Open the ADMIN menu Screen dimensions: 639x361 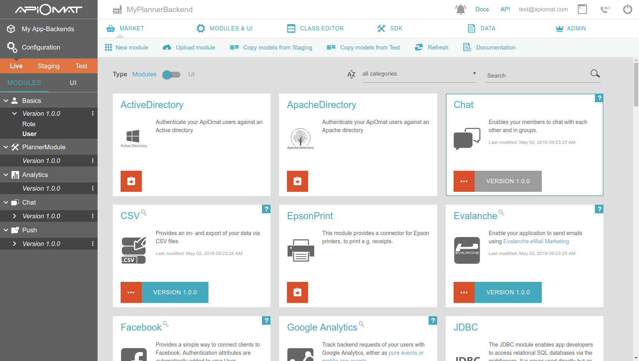(x=571, y=28)
